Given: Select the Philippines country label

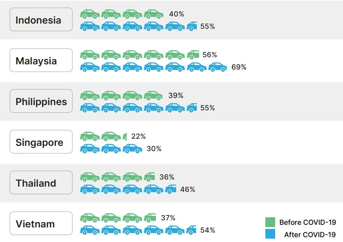Looking at the screenshot, I should 41,101.
